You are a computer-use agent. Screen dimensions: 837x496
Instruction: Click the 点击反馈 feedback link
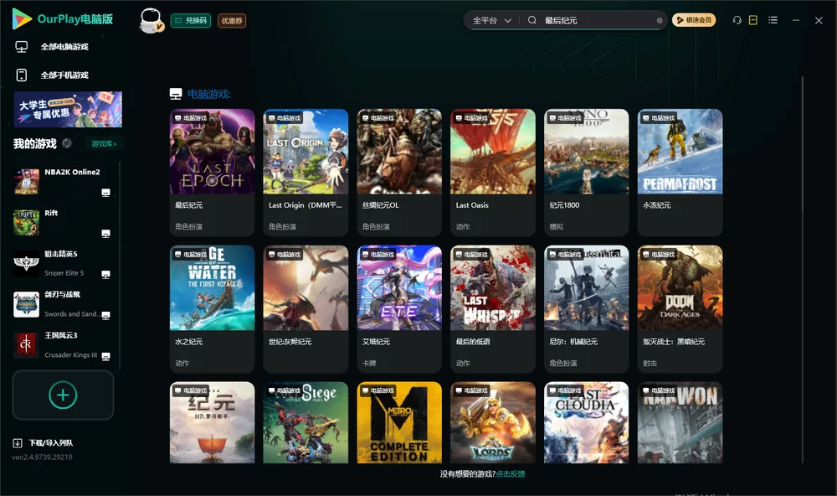[x=511, y=473]
